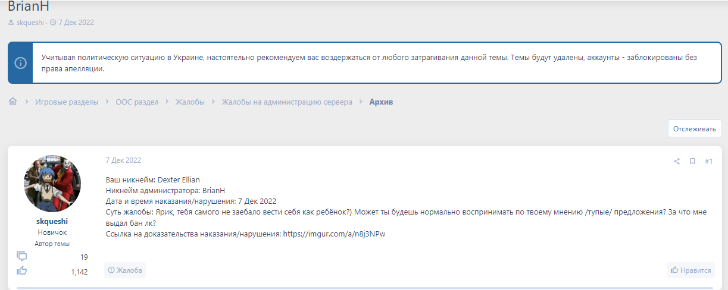Open the skqueshi profile name under the avatar
Viewport: 728px width, 290px height.
(x=52, y=221)
